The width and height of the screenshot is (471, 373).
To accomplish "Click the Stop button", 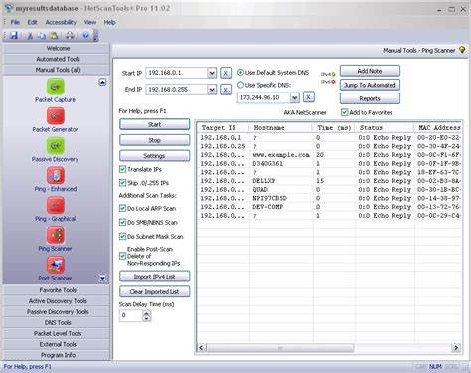I will point(154,140).
